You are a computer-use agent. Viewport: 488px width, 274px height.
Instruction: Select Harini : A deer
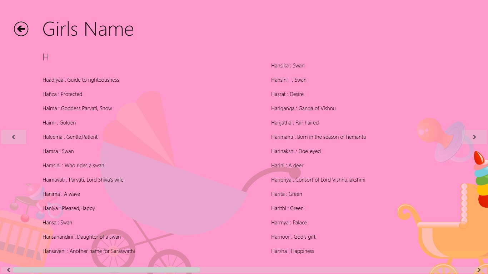(287, 166)
